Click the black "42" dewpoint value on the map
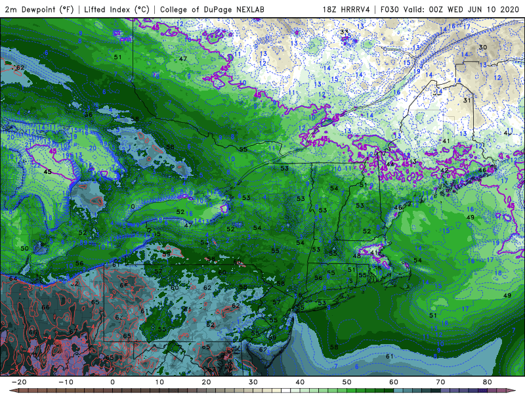Viewport: 525px width, 394px height. (444, 170)
